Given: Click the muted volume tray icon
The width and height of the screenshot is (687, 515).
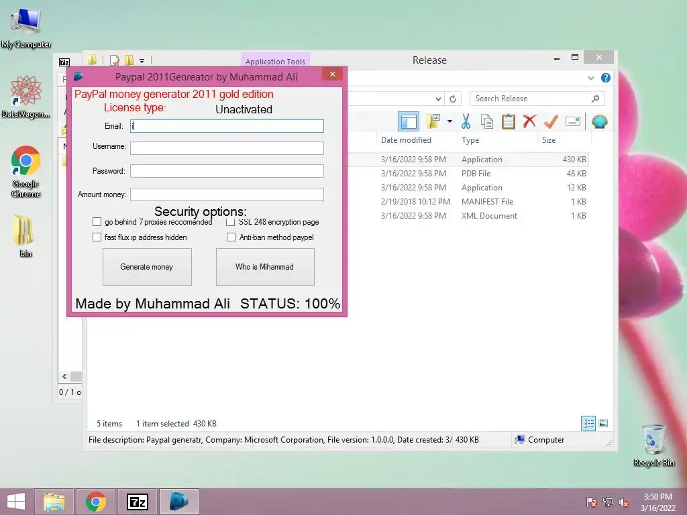Looking at the screenshot, I should 624,502.
